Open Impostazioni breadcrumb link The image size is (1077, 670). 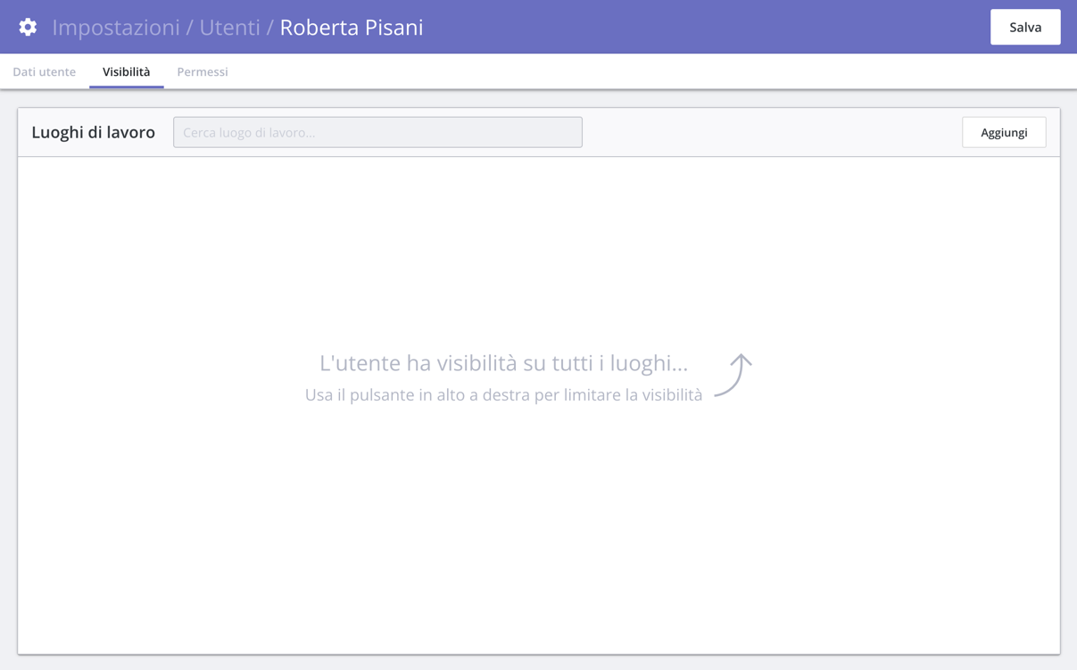(x=116, y=27)
